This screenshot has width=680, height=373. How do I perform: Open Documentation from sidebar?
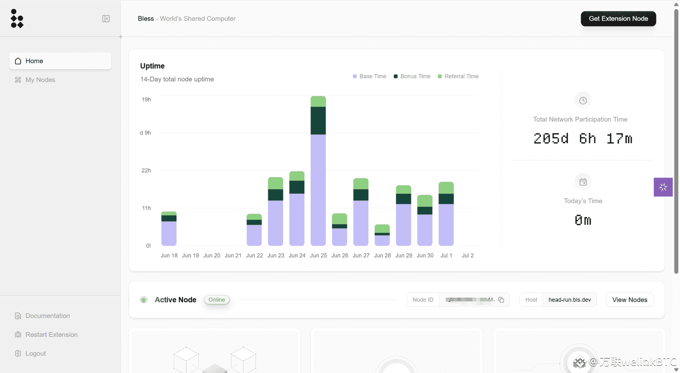(x=47, y=316)
